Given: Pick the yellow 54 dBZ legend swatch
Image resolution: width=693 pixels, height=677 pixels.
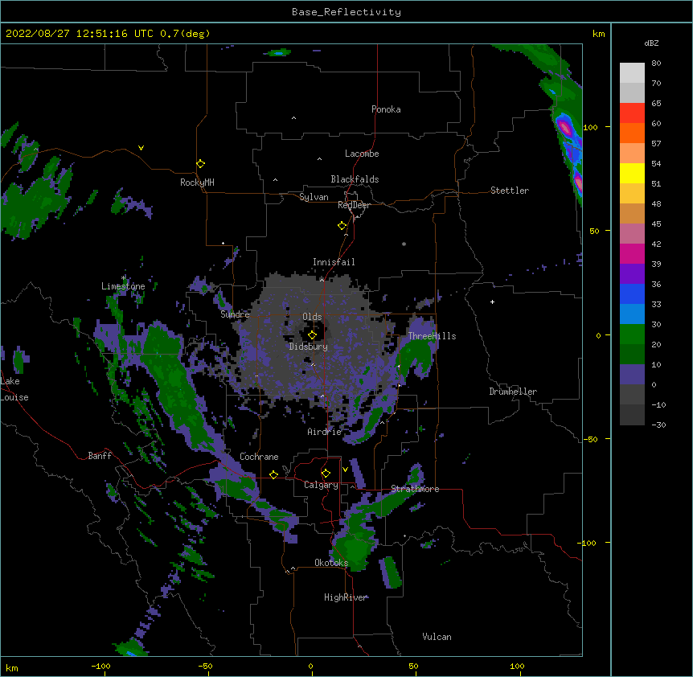Looking at the screenshot, I should [632, 173].
